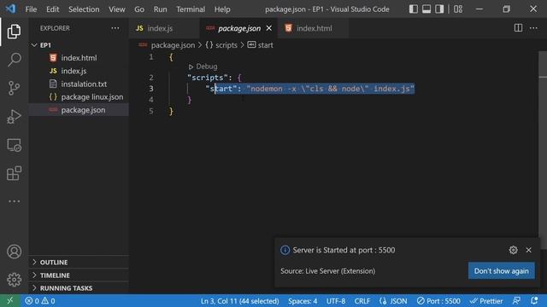
Task: Toggle primary side bar layout icon
Action: (x=414, y=9)
